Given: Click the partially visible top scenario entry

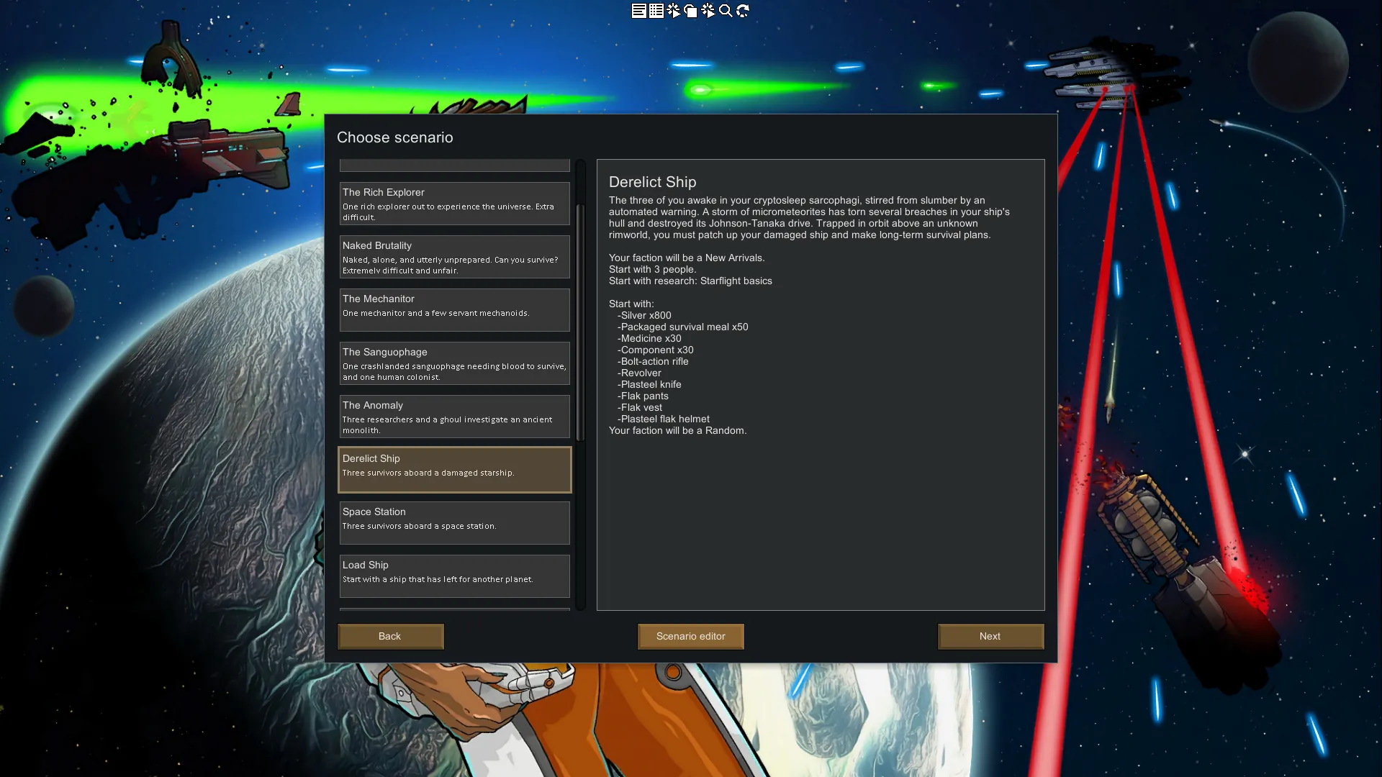Looking at the screenshot, I should (x=454, y=165).
